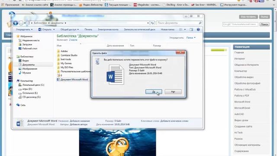Click the underwater keys image on webpage

[x=117, y=143]
